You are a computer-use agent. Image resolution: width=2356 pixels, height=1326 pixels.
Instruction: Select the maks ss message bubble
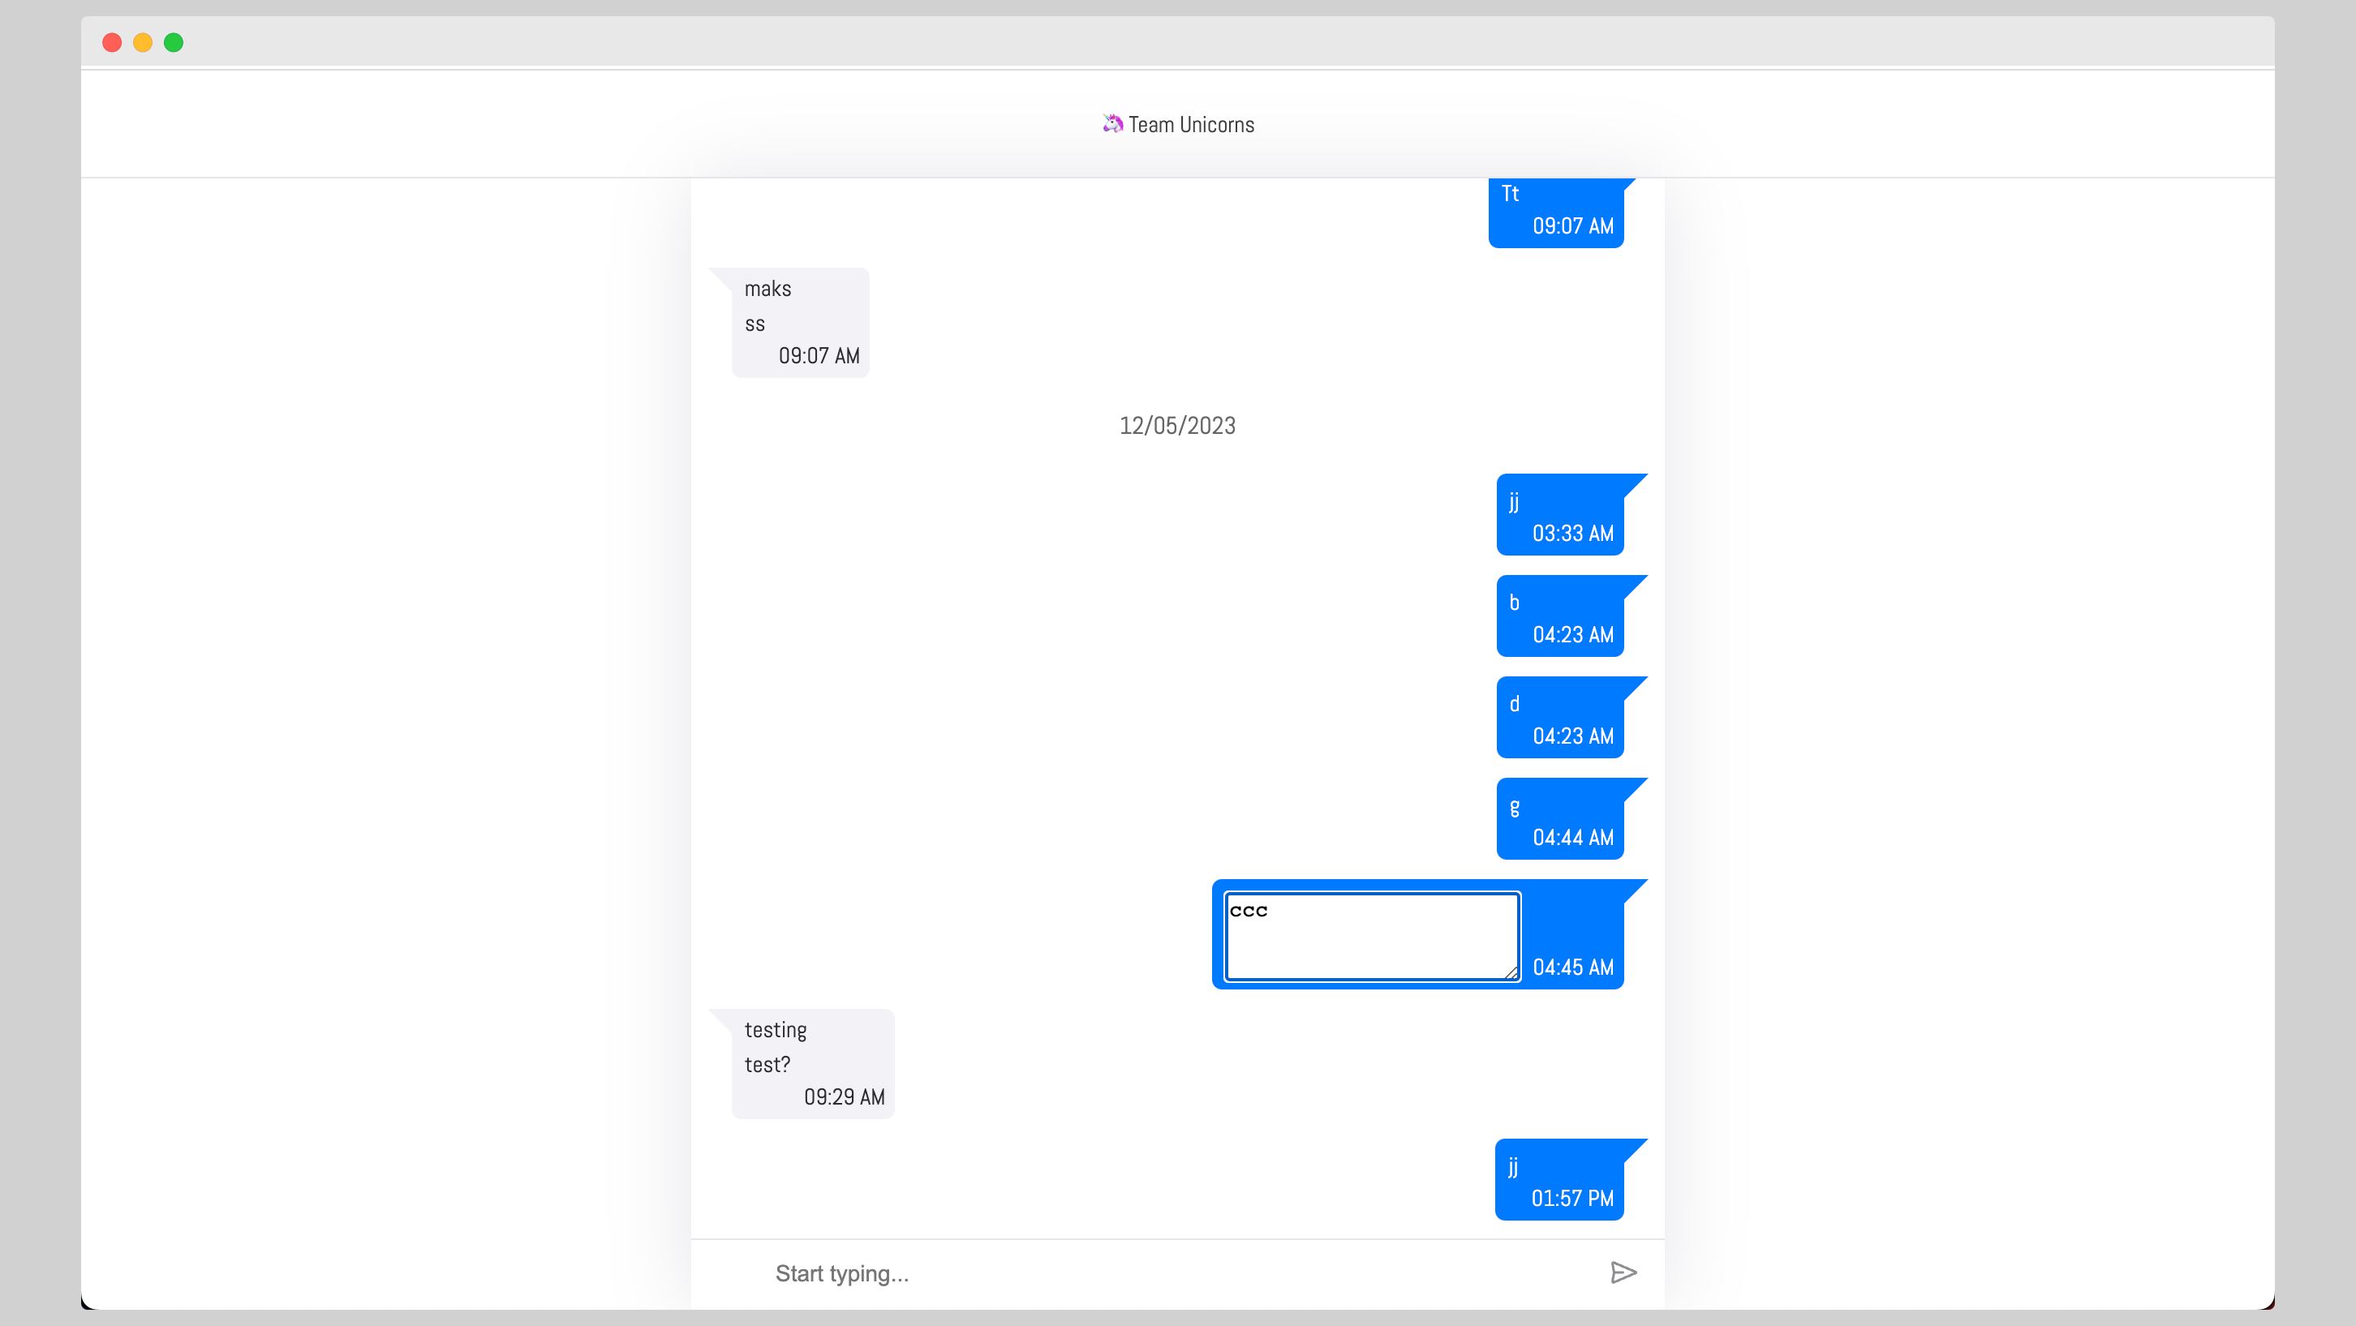coord(798,320)
